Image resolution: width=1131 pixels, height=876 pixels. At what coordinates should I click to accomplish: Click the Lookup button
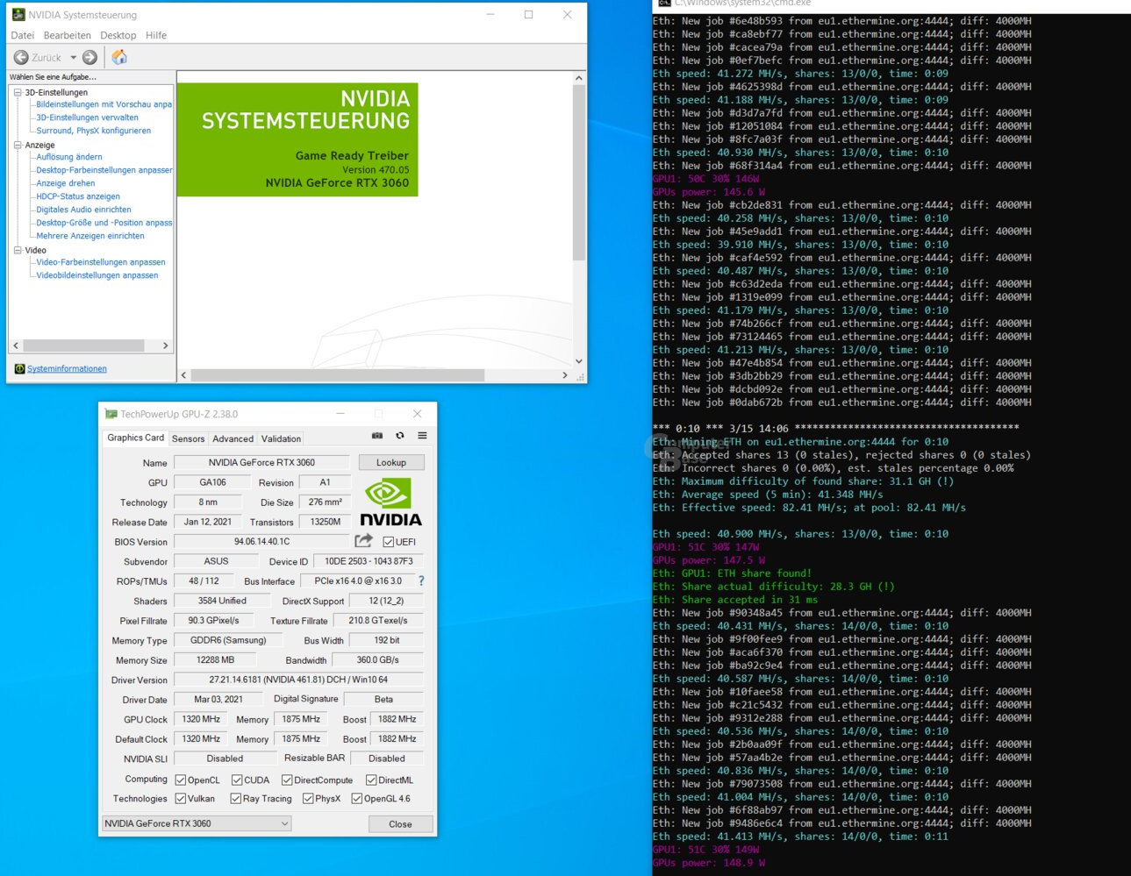(x=391, y=462)
